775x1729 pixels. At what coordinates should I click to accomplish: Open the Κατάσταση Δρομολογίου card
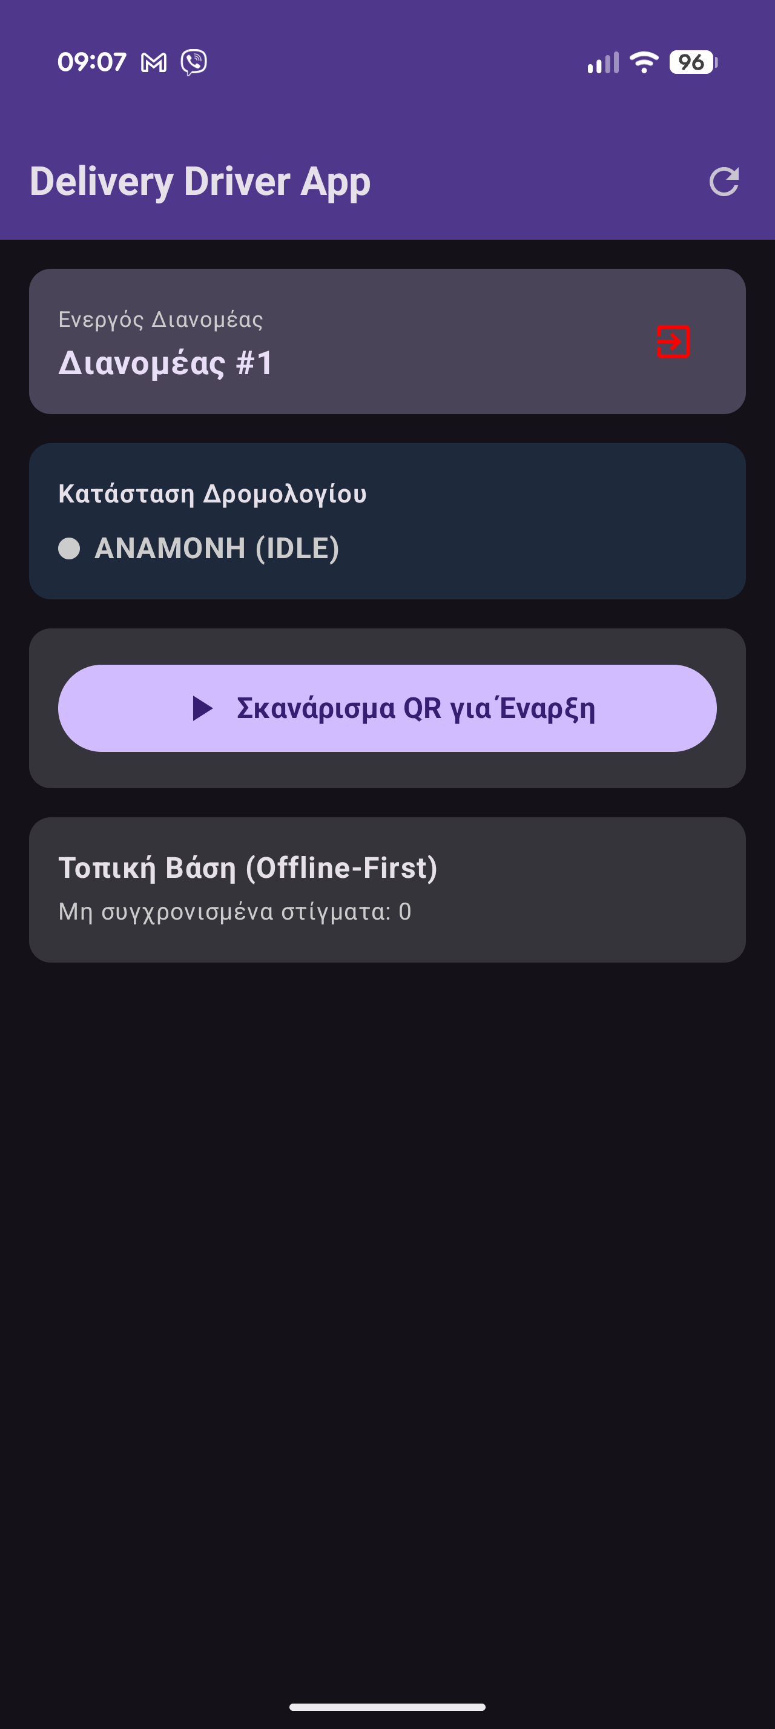[387, 521]
